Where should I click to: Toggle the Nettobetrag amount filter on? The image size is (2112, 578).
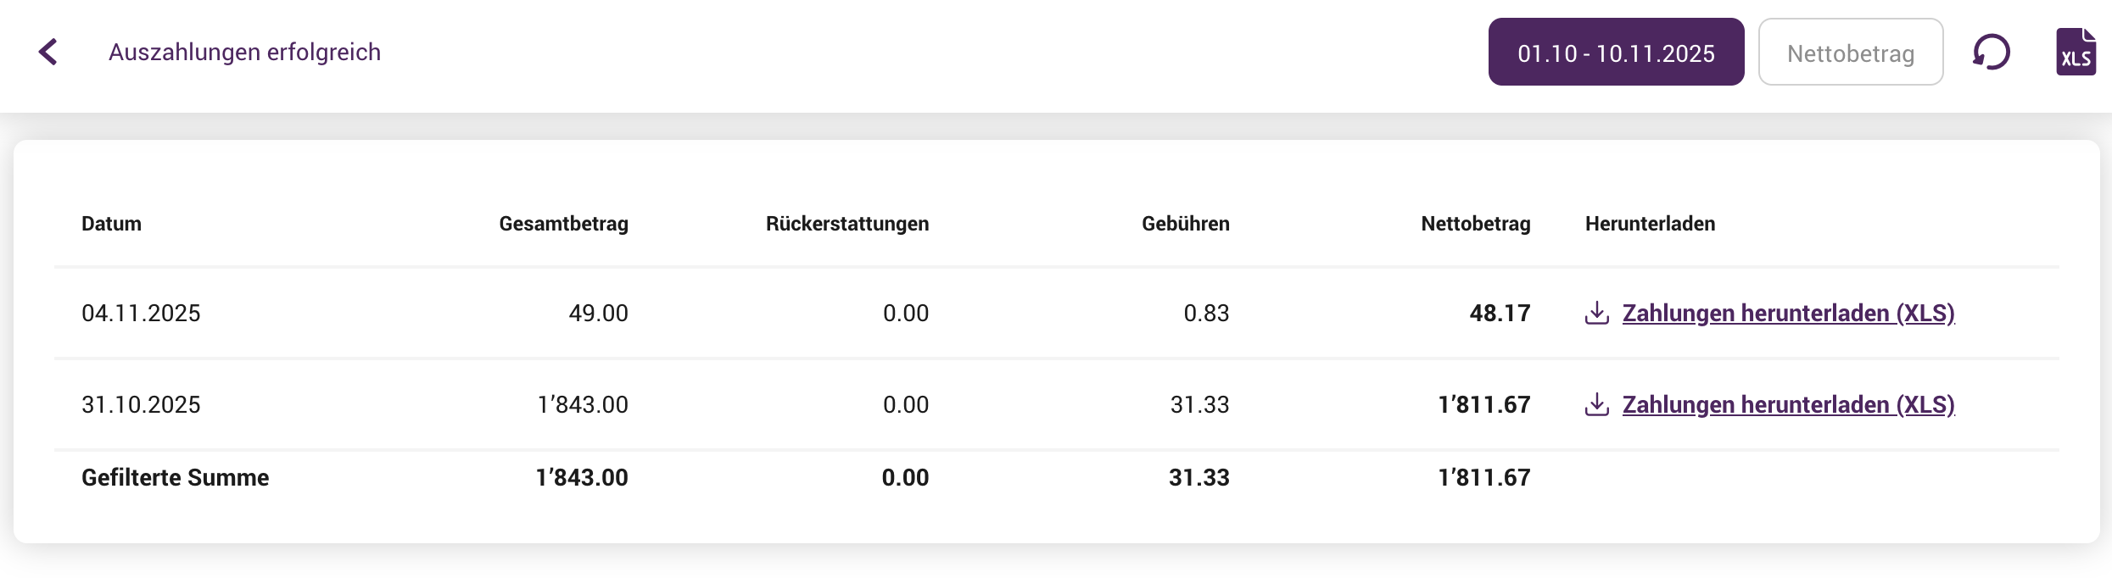click(1850, 52)
